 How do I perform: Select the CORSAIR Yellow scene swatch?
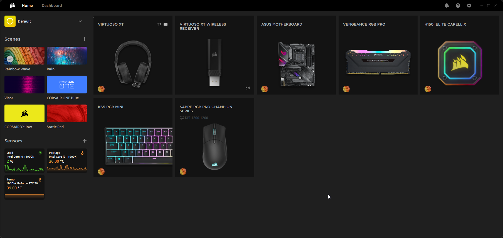pyautogui.click(x=24, y=113)
